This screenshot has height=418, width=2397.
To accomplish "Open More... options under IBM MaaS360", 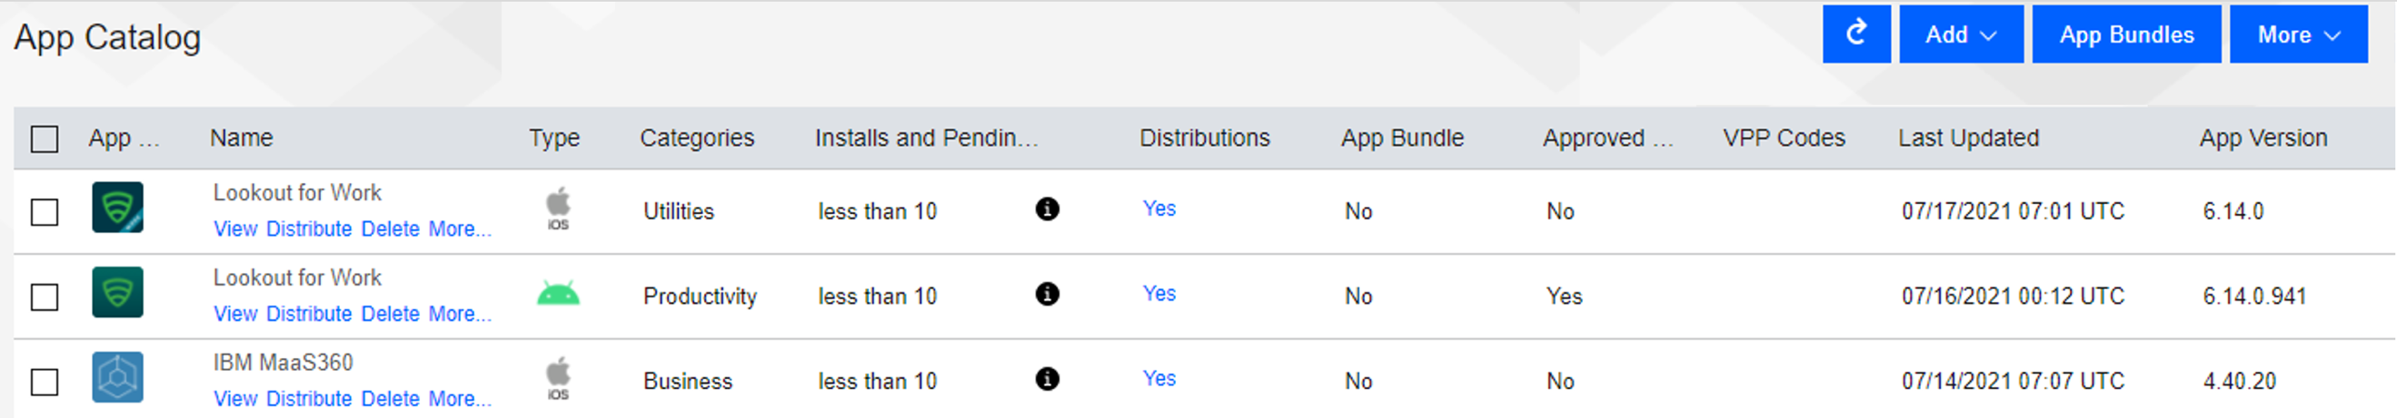I will coord(460,400).
